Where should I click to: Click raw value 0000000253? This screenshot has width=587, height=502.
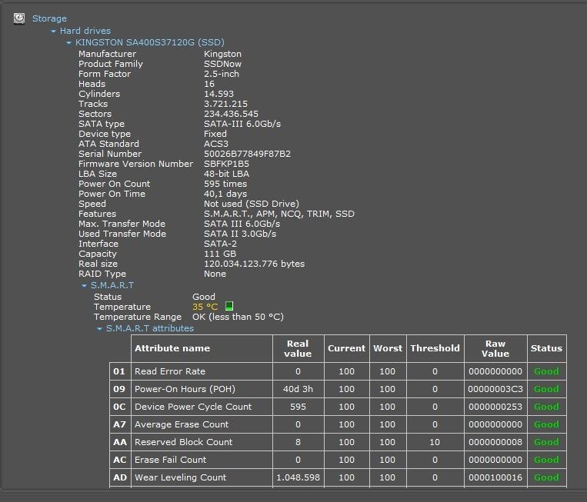(x=495, y=407)
